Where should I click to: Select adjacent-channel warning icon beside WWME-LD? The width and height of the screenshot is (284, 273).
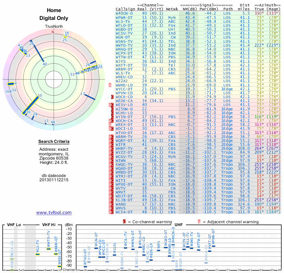(110, 85)
